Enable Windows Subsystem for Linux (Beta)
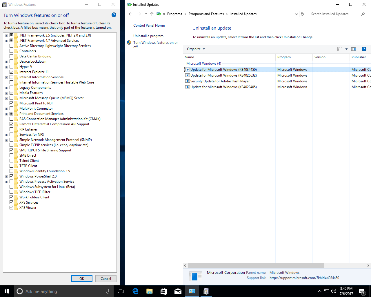This screenshot has height=297, width=371. pyautogui.click(x=12, y=187)
